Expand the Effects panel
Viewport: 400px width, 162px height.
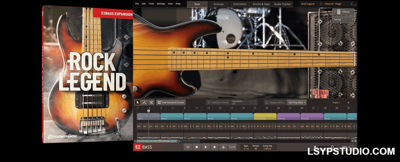tap(343, 12)
